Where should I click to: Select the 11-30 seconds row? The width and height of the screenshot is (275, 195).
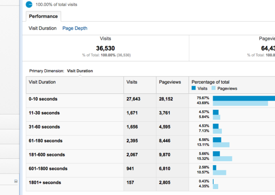click(x=150, y=114)
